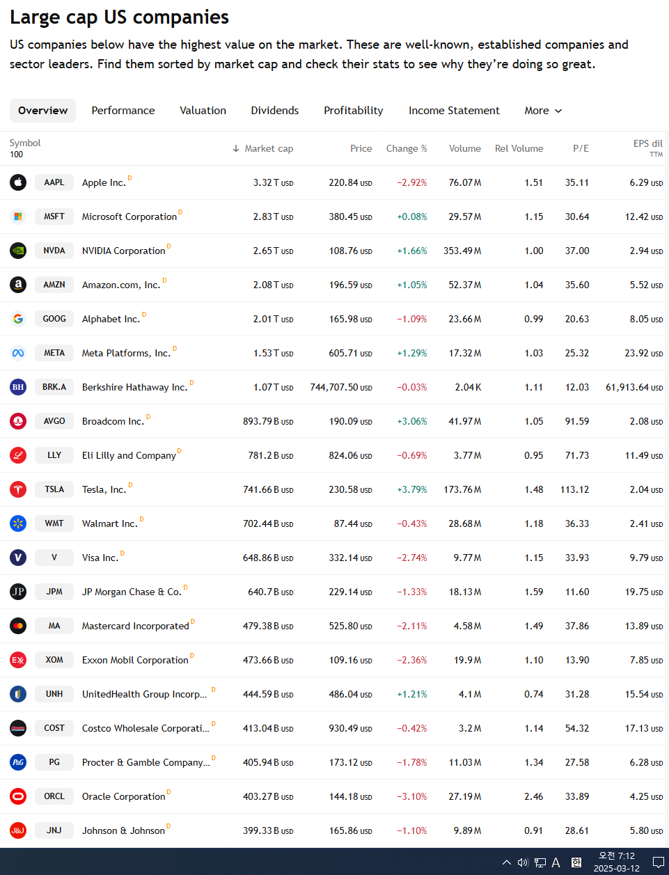669x875 pixels.
Task: Click NVIDIA's 353.49 M volume value
Action: pyautogui.click(x=462, y=251)
